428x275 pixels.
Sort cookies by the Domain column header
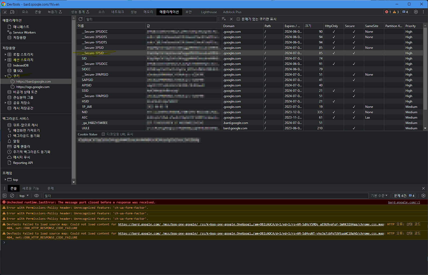(x=243, y=26)
